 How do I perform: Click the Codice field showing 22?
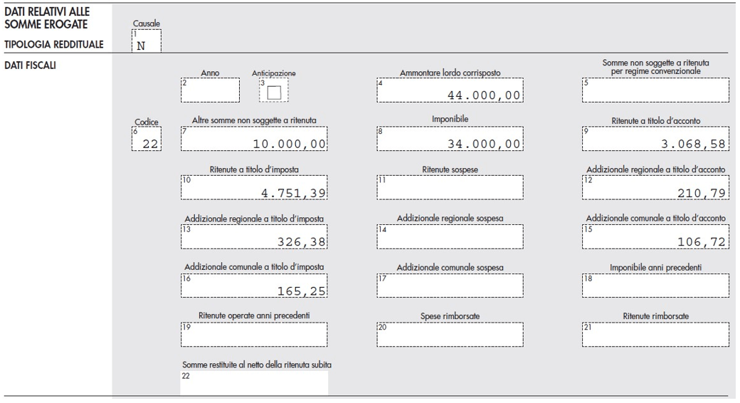(x=147, y=140)
